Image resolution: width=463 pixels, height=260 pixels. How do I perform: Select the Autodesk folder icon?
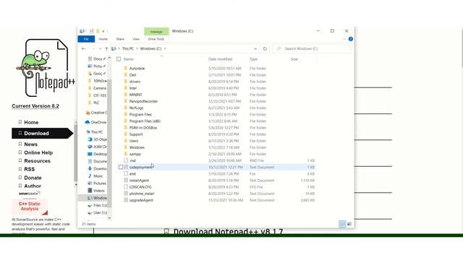[125, 68]
